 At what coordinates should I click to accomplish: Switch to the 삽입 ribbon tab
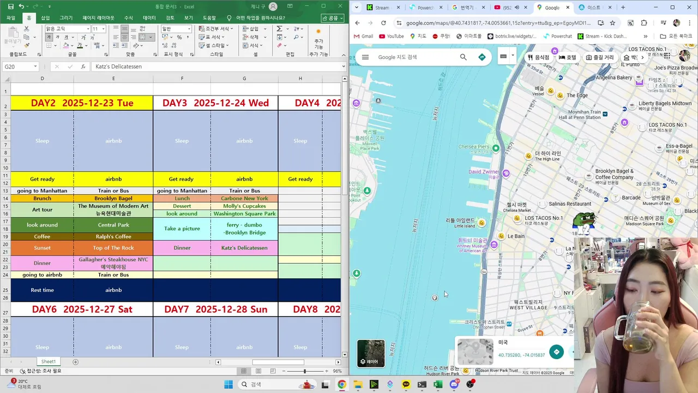coord(45,17)
